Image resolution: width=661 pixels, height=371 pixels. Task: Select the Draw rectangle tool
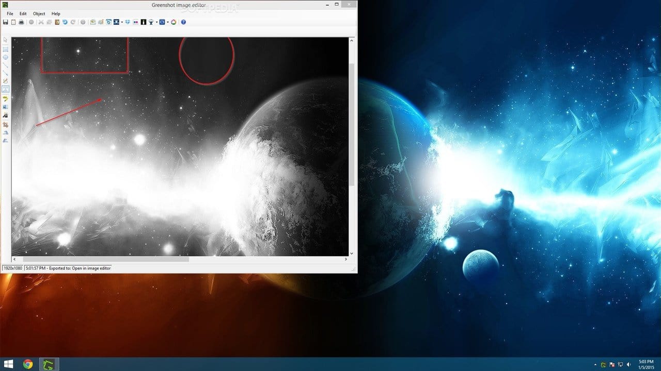tap(6, 49)
